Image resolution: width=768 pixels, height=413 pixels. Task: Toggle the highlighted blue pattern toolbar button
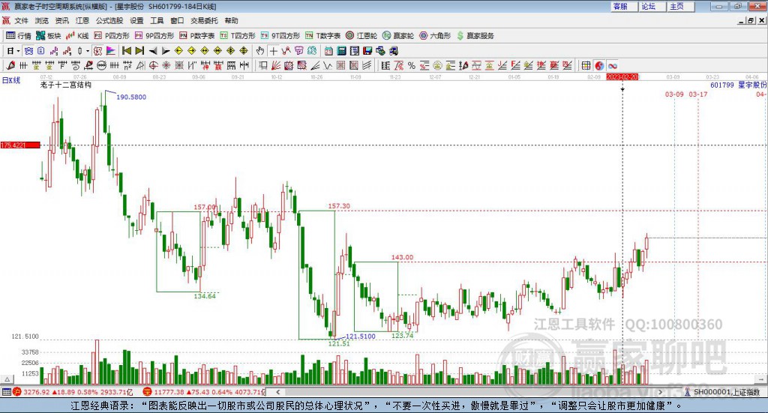point(28,51)
